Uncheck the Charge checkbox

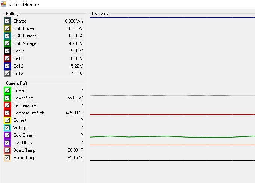coord(7,21)
